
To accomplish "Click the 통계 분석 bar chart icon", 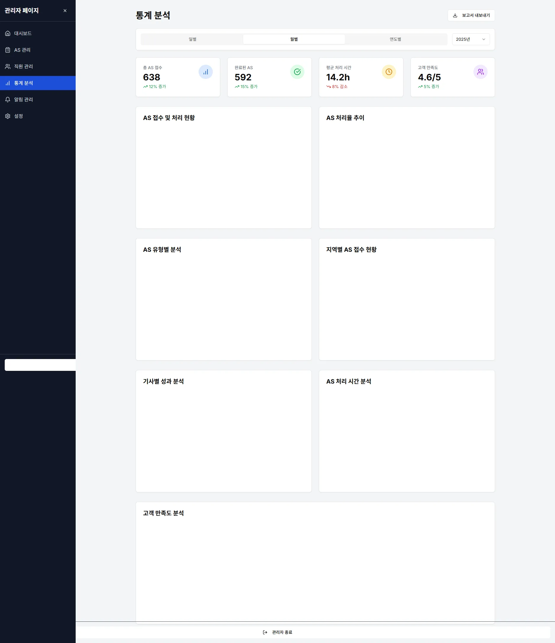I will (8, 83).
